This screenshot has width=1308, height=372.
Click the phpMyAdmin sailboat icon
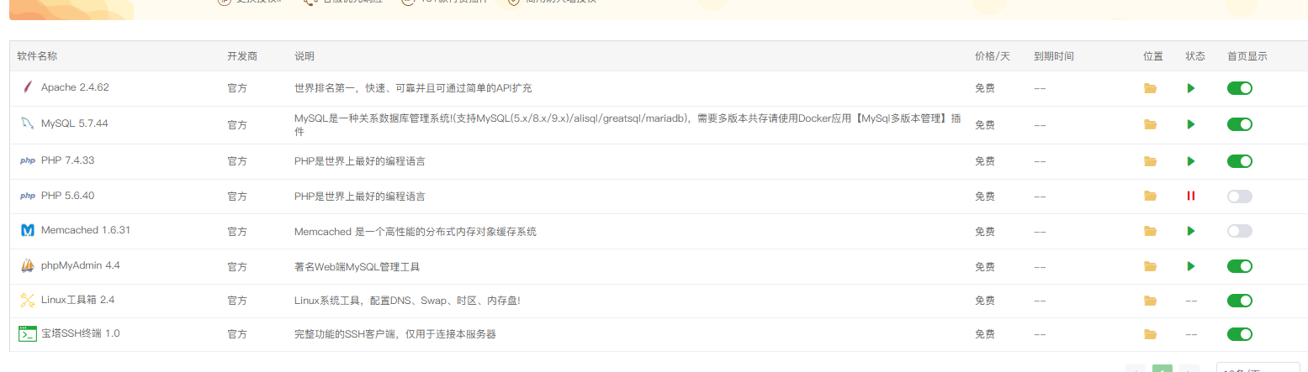[28, 265]
